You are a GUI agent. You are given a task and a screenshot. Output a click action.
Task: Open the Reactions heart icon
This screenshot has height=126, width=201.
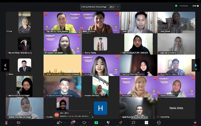coord(84,123)
